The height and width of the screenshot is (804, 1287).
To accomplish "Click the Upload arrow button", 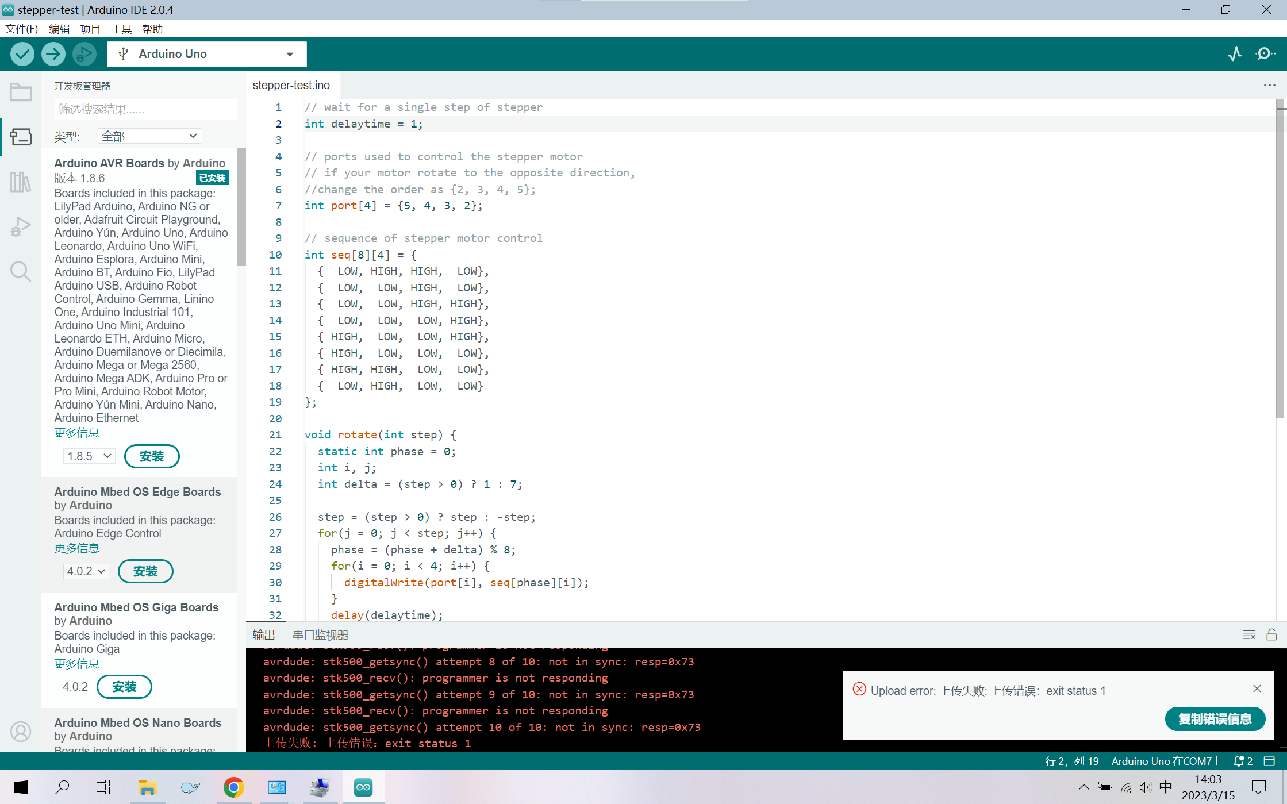I will click(53, 54).
